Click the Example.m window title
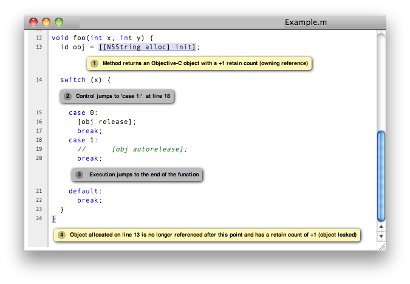Viewport: 410px width, 284px height. coord(306,22)
